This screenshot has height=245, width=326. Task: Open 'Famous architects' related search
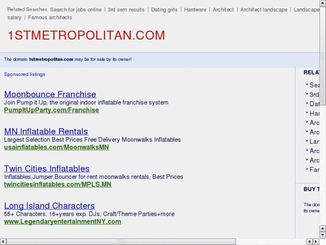(50, 17)
